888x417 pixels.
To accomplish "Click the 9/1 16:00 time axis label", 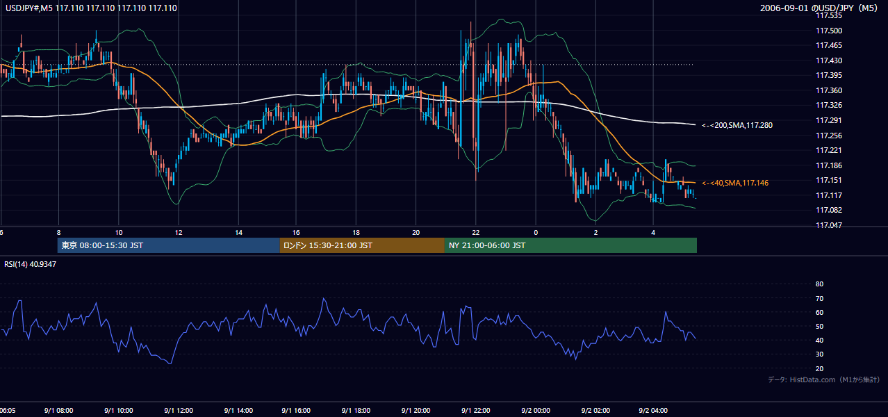I will tap(297, 411).
